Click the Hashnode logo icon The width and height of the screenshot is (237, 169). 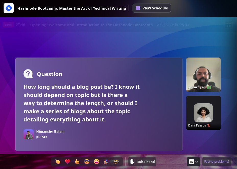pos(9,8)
